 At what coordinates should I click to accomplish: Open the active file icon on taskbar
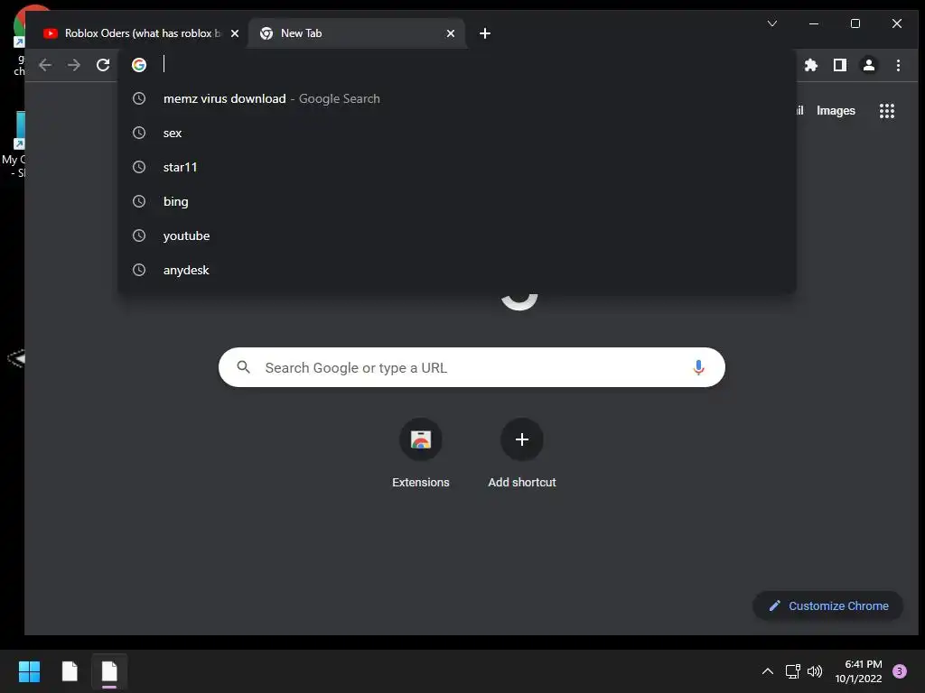(x=109, y=671)
